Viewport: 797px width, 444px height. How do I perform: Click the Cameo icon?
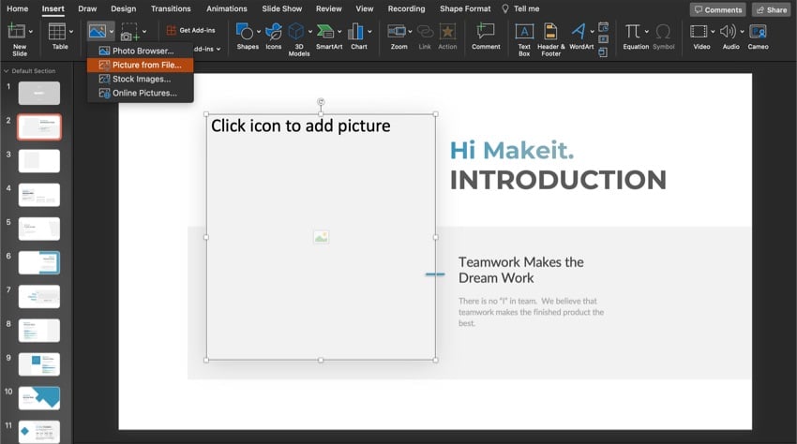click(x=758, y=33)
